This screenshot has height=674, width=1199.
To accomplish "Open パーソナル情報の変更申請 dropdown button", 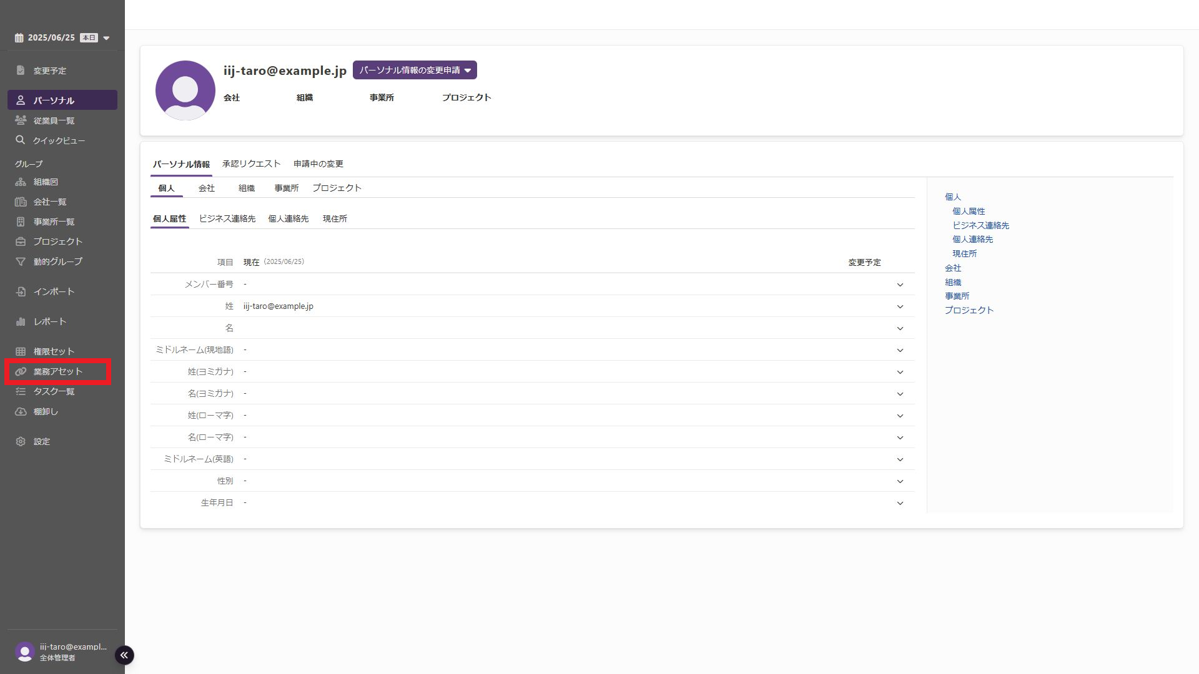I will click(x=415, y=70).
